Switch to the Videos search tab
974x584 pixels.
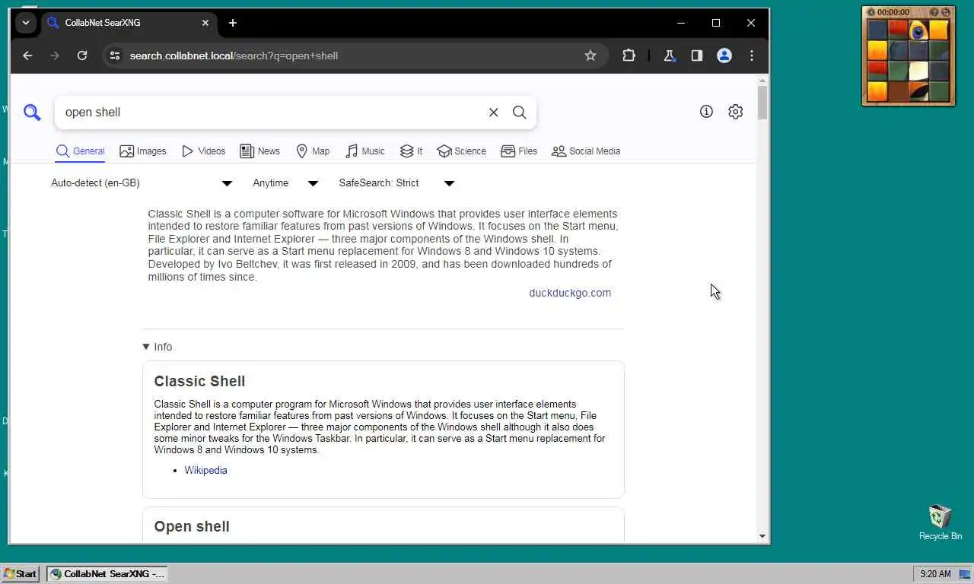203,151
